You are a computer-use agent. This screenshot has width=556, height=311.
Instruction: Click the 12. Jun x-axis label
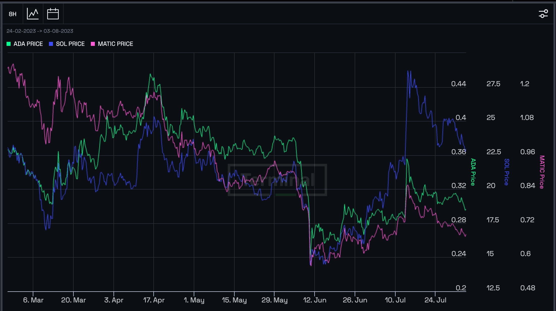(x=315, y=300)
